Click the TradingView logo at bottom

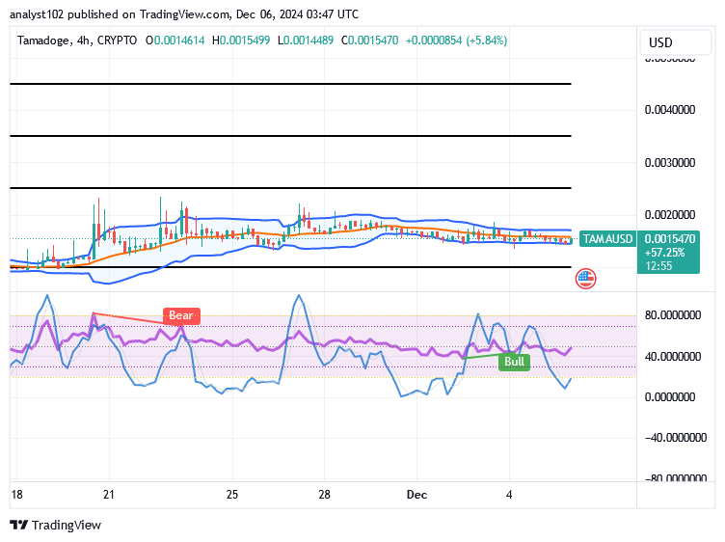[56, 526]
